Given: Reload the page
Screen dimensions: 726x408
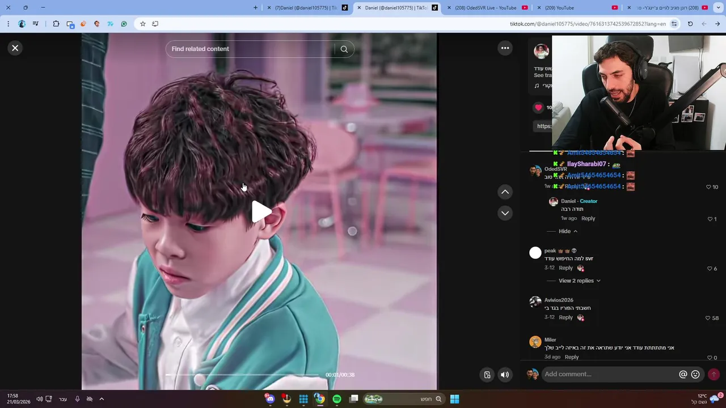Looking at the screenshot, I should [x=690, y=24].
